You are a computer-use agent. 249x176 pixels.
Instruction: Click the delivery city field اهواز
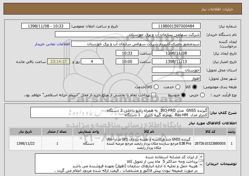[176, 78]
